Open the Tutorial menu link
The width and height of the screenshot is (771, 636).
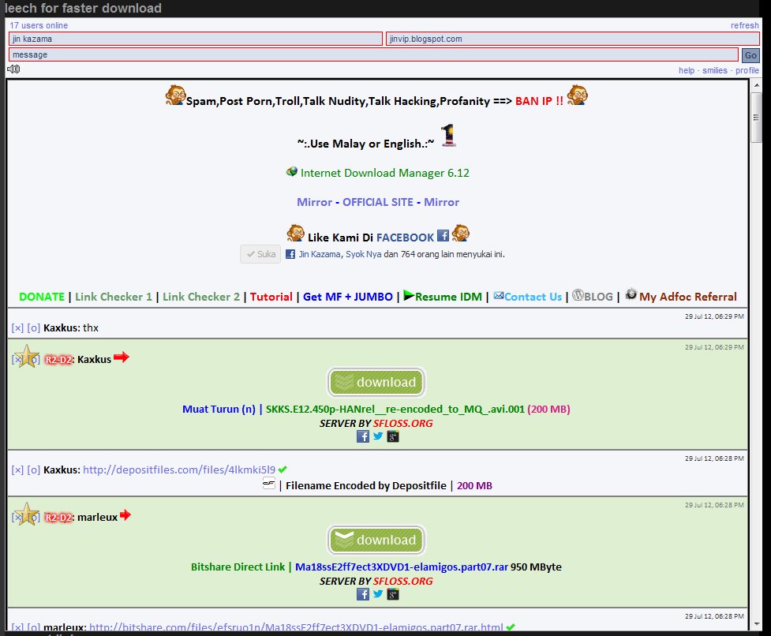tap(271, 297)
